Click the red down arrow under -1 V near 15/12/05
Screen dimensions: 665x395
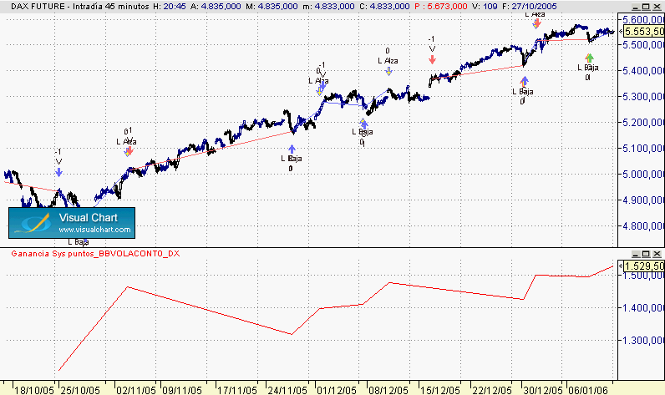click(432, 60)
